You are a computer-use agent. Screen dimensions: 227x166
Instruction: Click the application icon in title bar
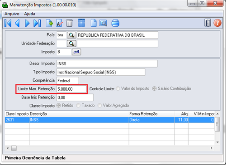click(x=5, y=5)
